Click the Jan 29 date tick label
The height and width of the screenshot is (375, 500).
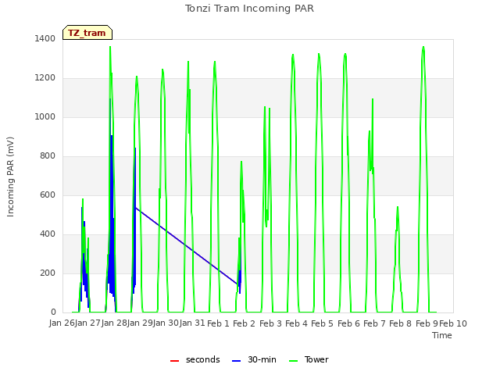point(140,323)
